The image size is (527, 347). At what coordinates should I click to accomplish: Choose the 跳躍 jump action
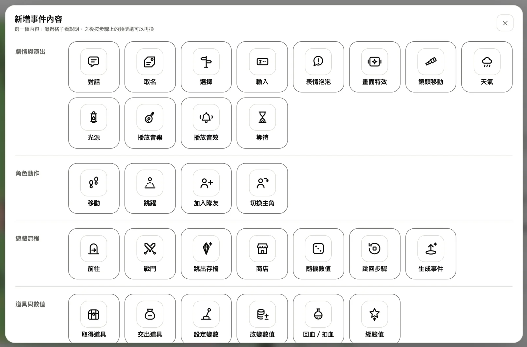click(x=150, y=189)
